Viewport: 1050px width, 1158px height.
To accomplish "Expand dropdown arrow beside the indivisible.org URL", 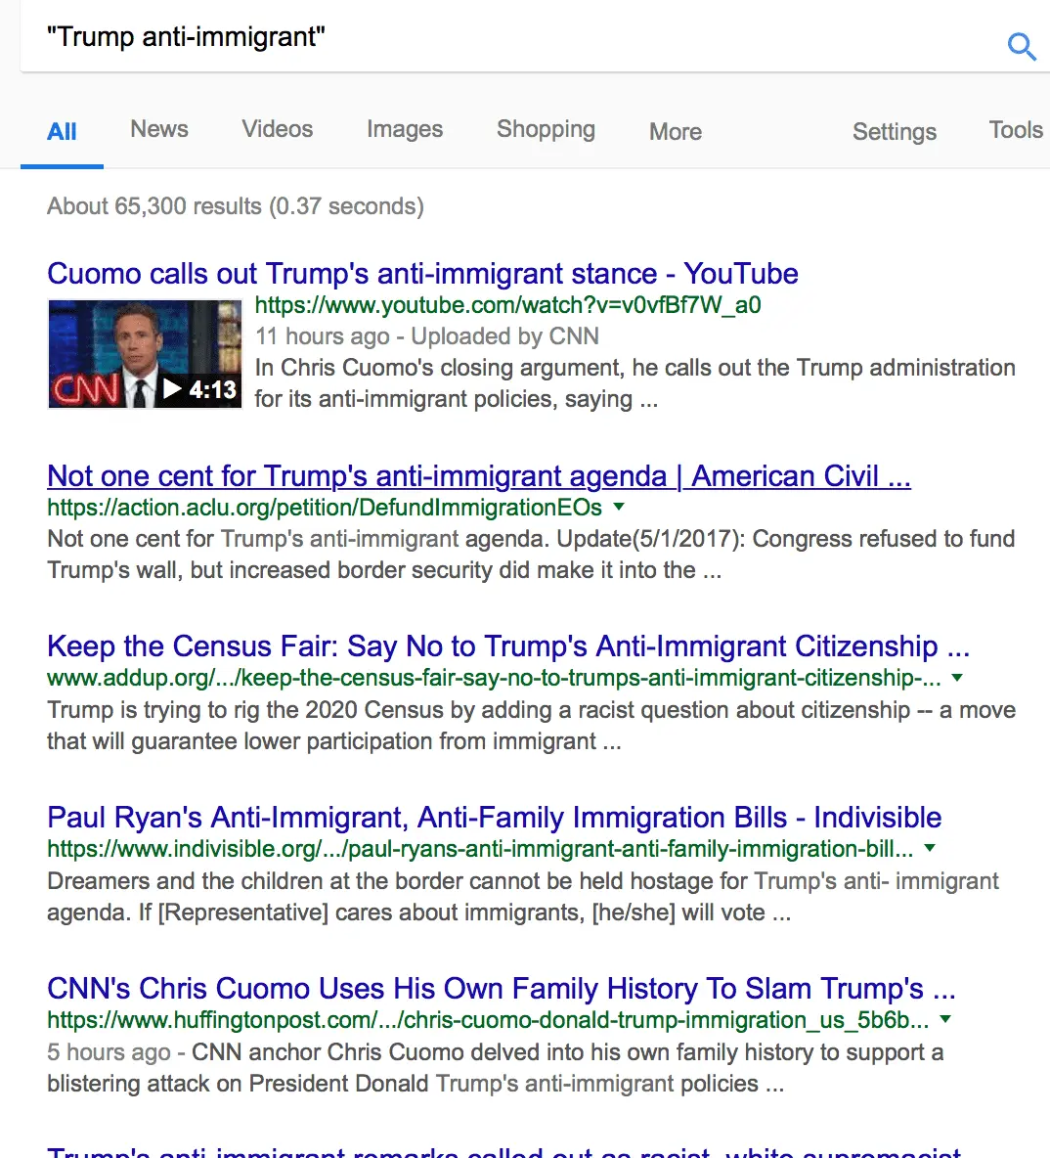I will (x=930, y=848).
